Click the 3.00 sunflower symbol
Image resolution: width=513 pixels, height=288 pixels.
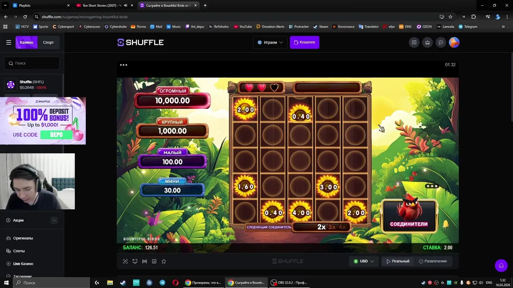coord(328,186)
